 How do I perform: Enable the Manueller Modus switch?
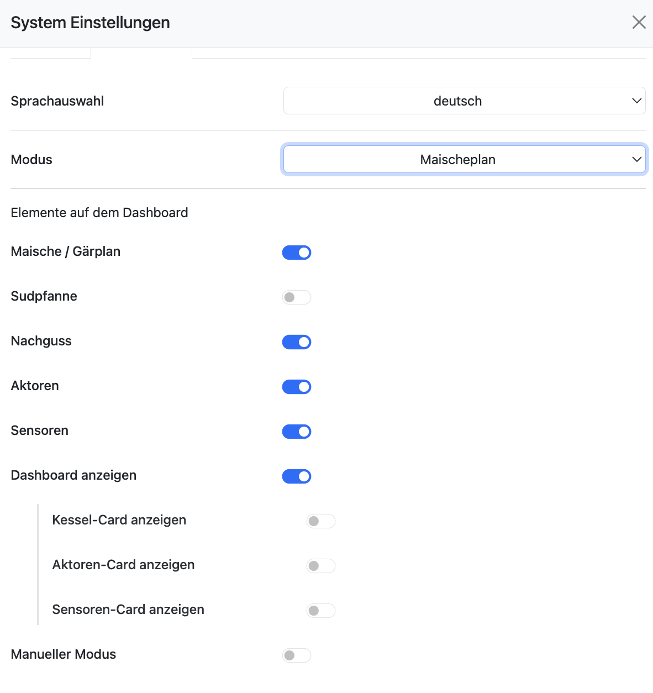(297, 655)
